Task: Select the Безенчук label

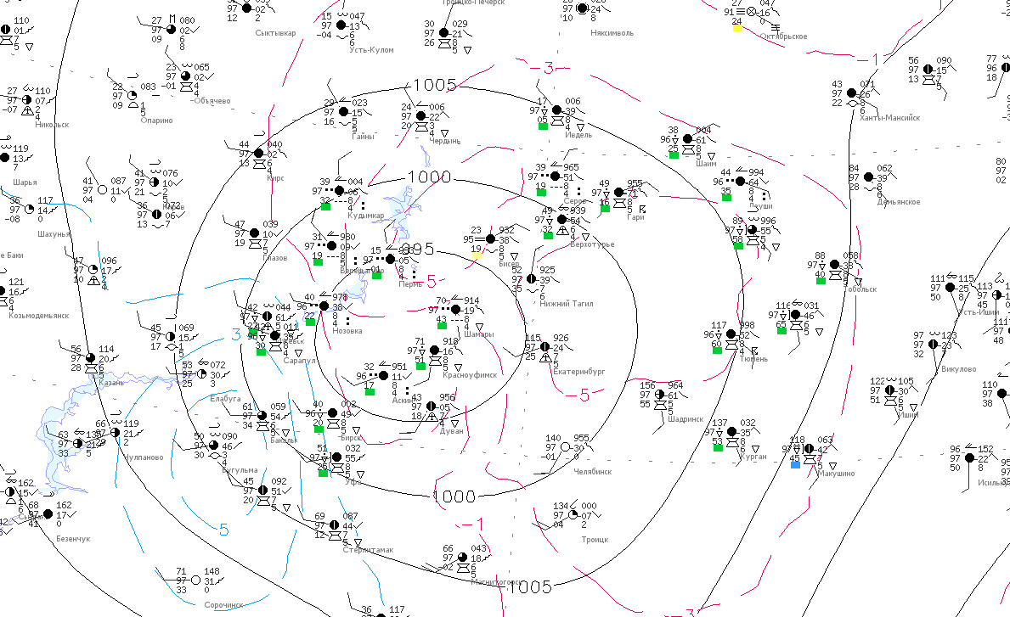Action: pyautogui.click(x=73, y=539)
